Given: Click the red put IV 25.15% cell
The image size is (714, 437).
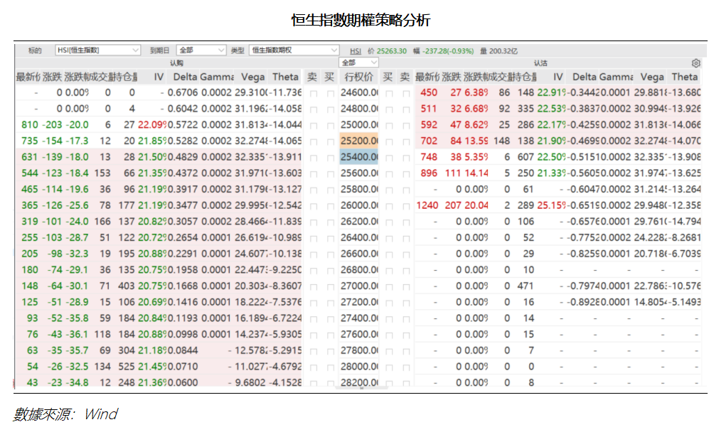Looking at the screenshot, I should (x=551, y=205).
